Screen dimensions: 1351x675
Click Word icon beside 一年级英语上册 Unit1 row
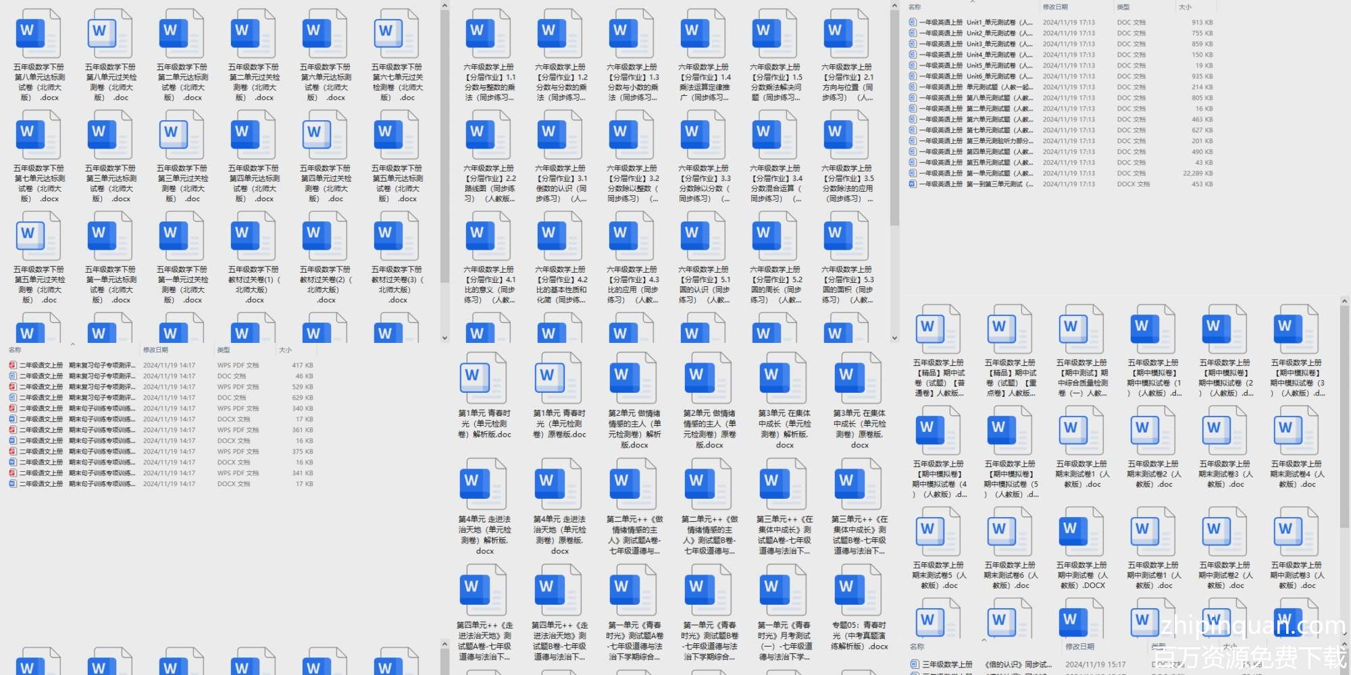[x=913, y=22]
